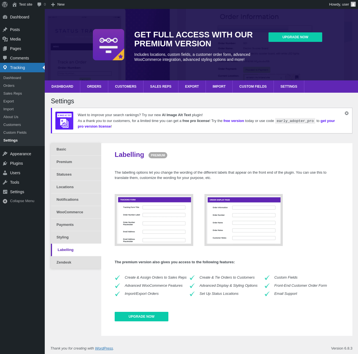Select the Payments settings section
This screenshot has height=354, width=358.
(76, 225)
